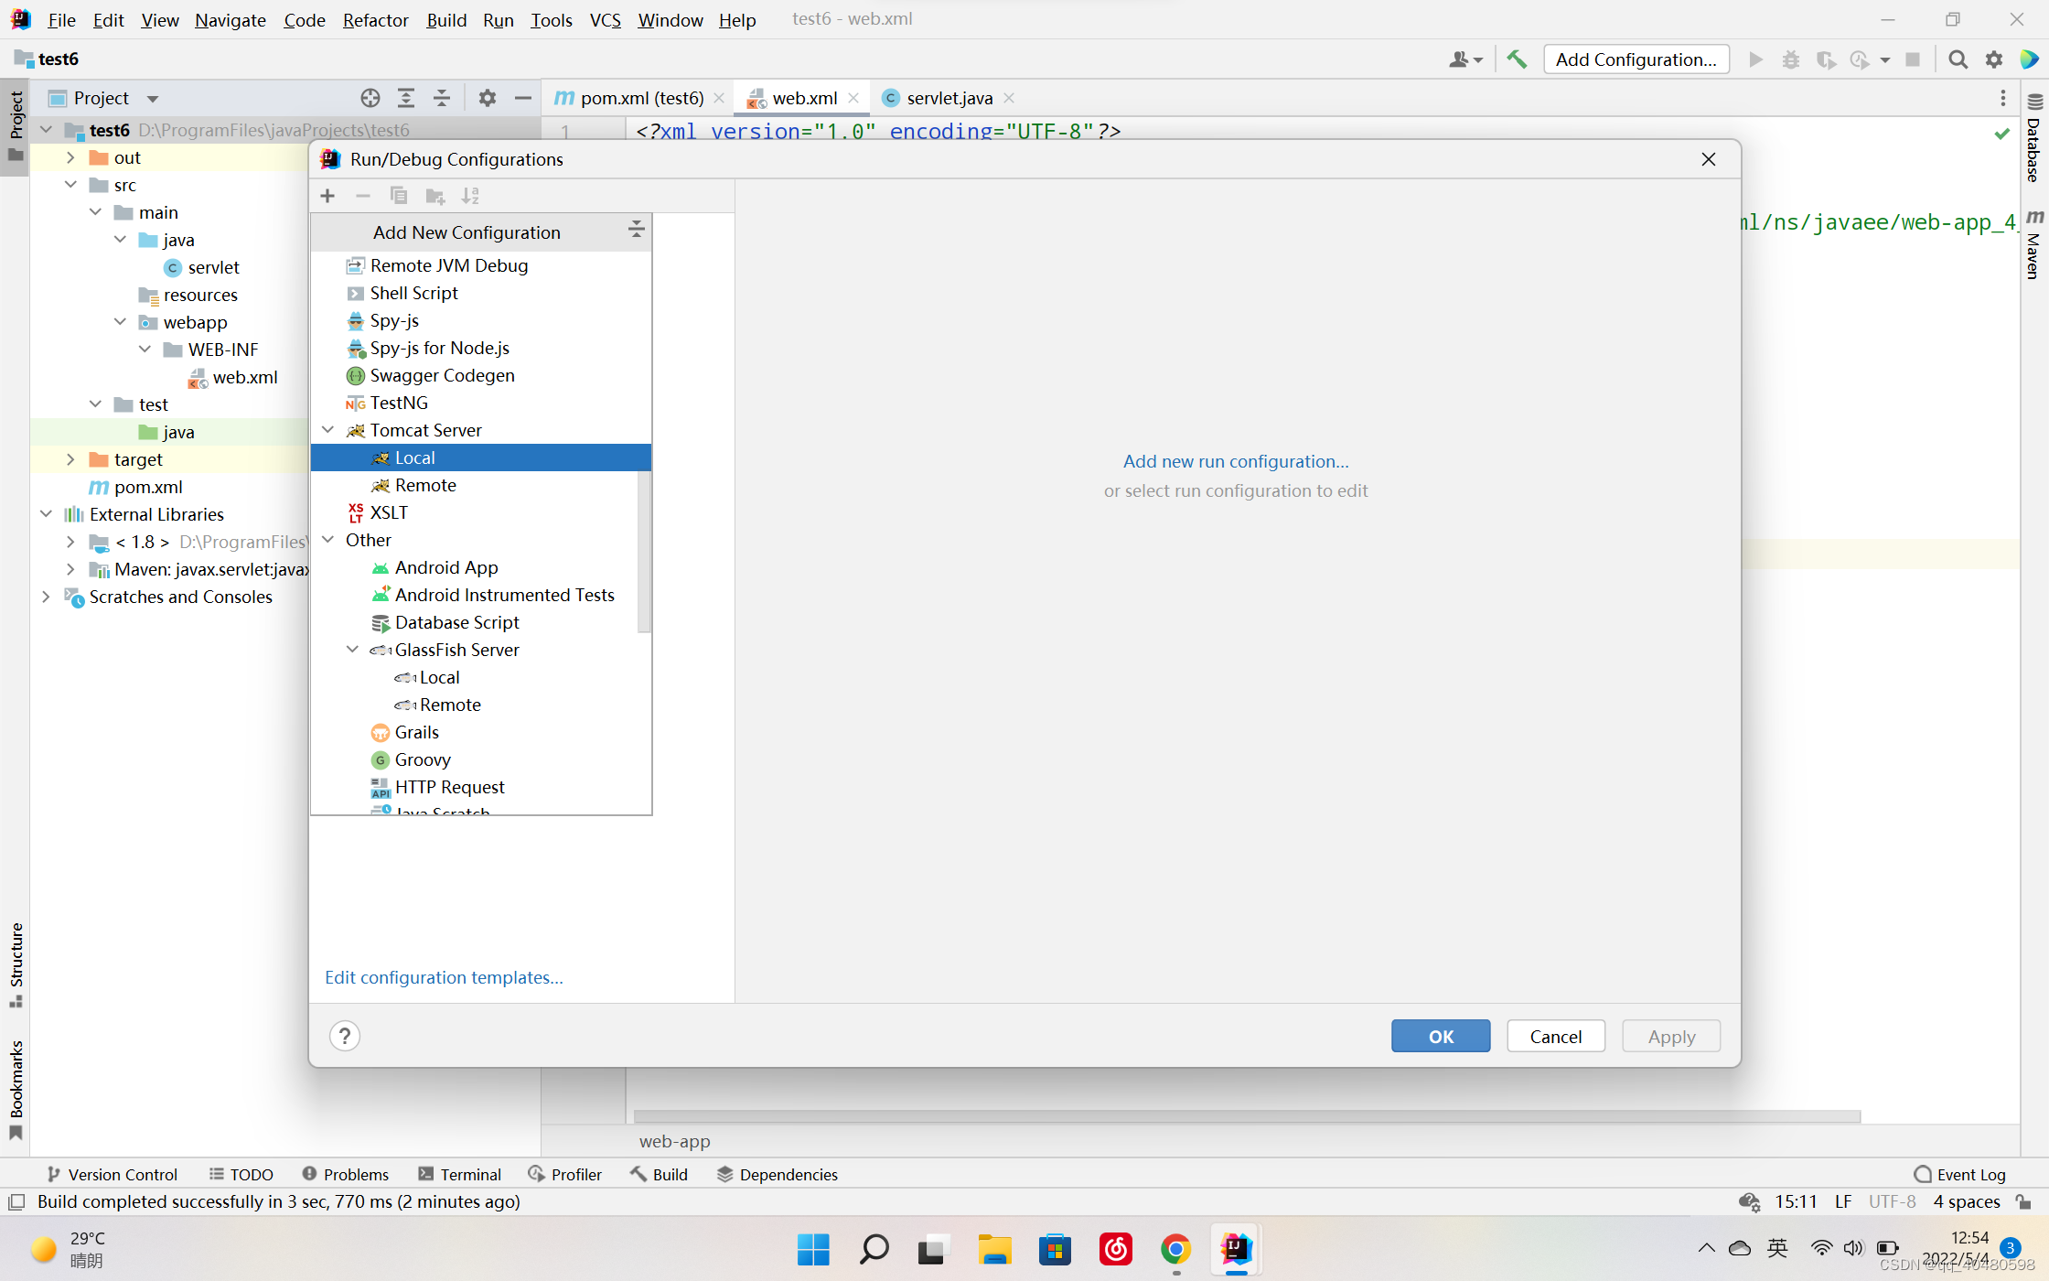Viewport: 2049px width, 1281px height.
Task: Click expand all icon in Project panel
Action: 406,98
